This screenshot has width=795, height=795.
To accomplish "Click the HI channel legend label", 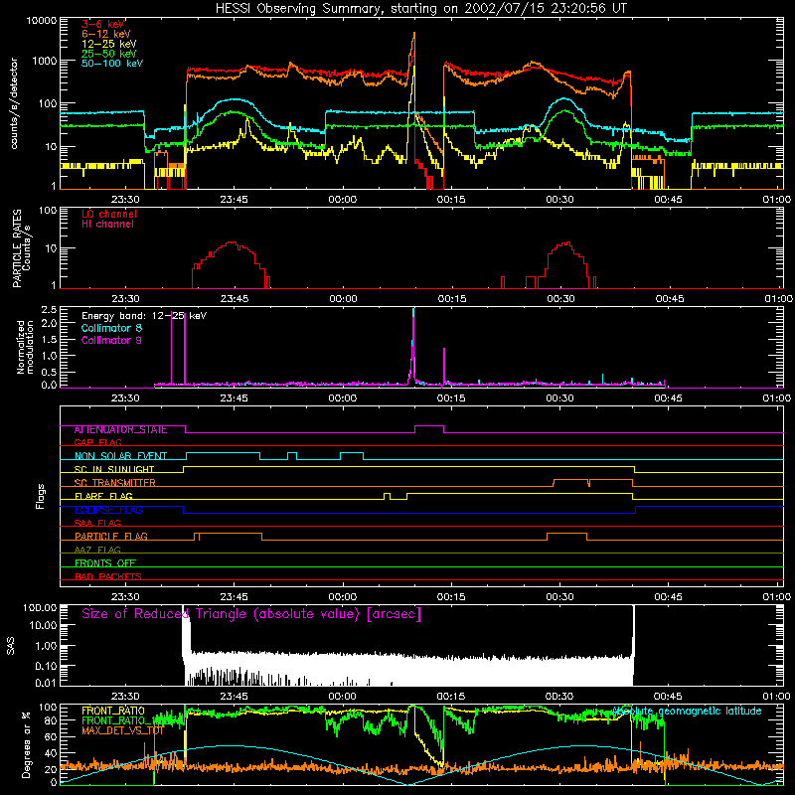I will (x=107, y=225).
